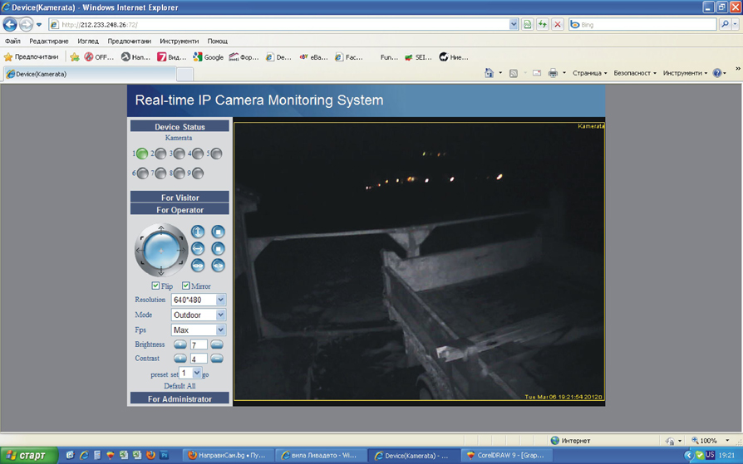Viewport: 743px width, 464px height.
Task: Click the PTZ joystick center
Action: point(160,249)
